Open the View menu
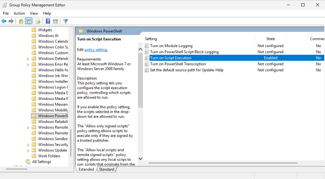Image resolution: width=325 pixels, height=179 pixels. point(34,13)
